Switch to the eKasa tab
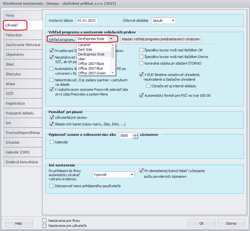 click(x=22, y=84)
